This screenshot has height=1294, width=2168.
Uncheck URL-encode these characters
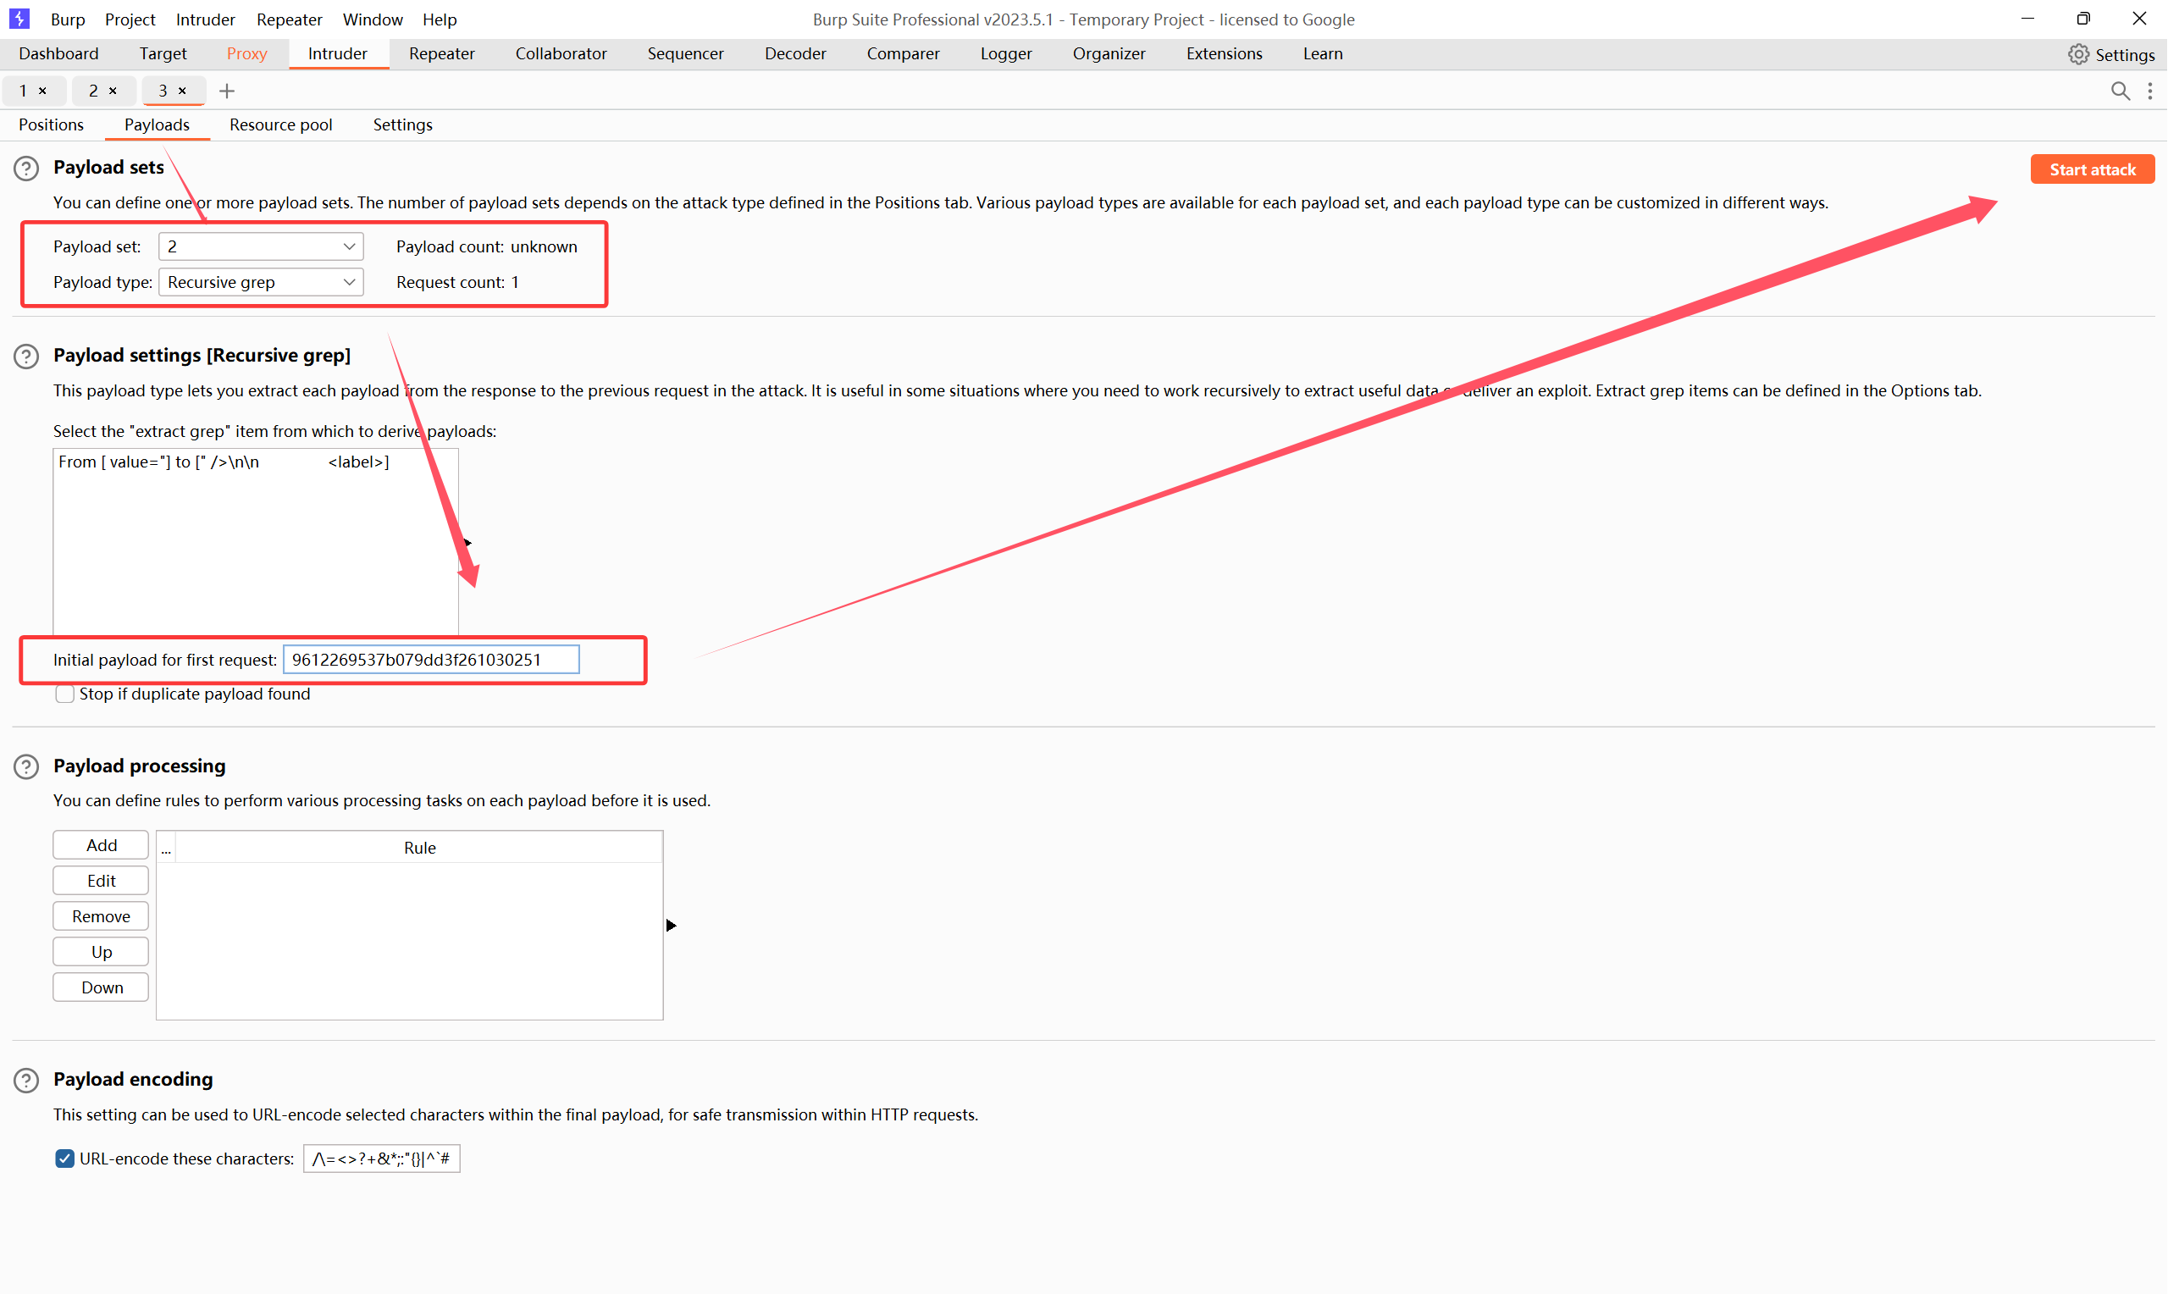coord(64,1159)
